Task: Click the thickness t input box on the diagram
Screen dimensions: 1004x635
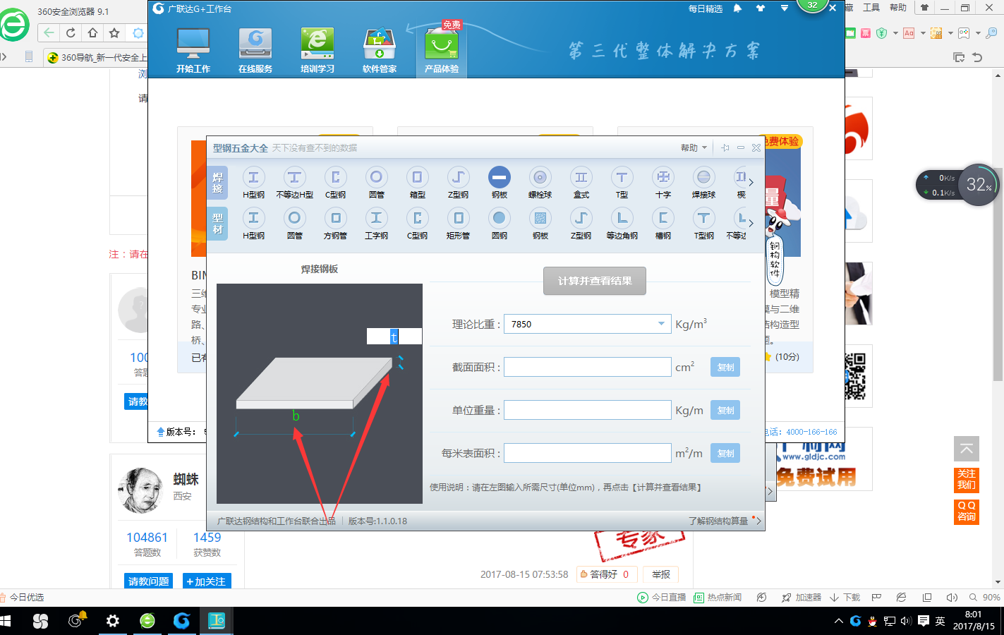Action: 394,337
